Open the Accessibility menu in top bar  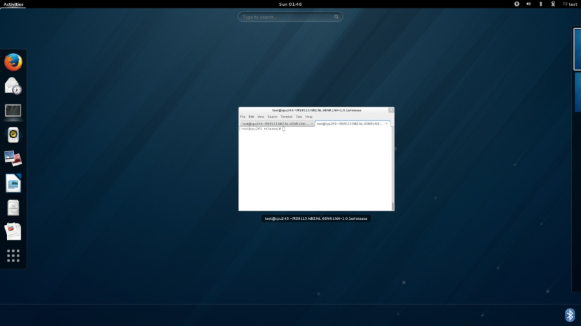[x=516, y=4]
